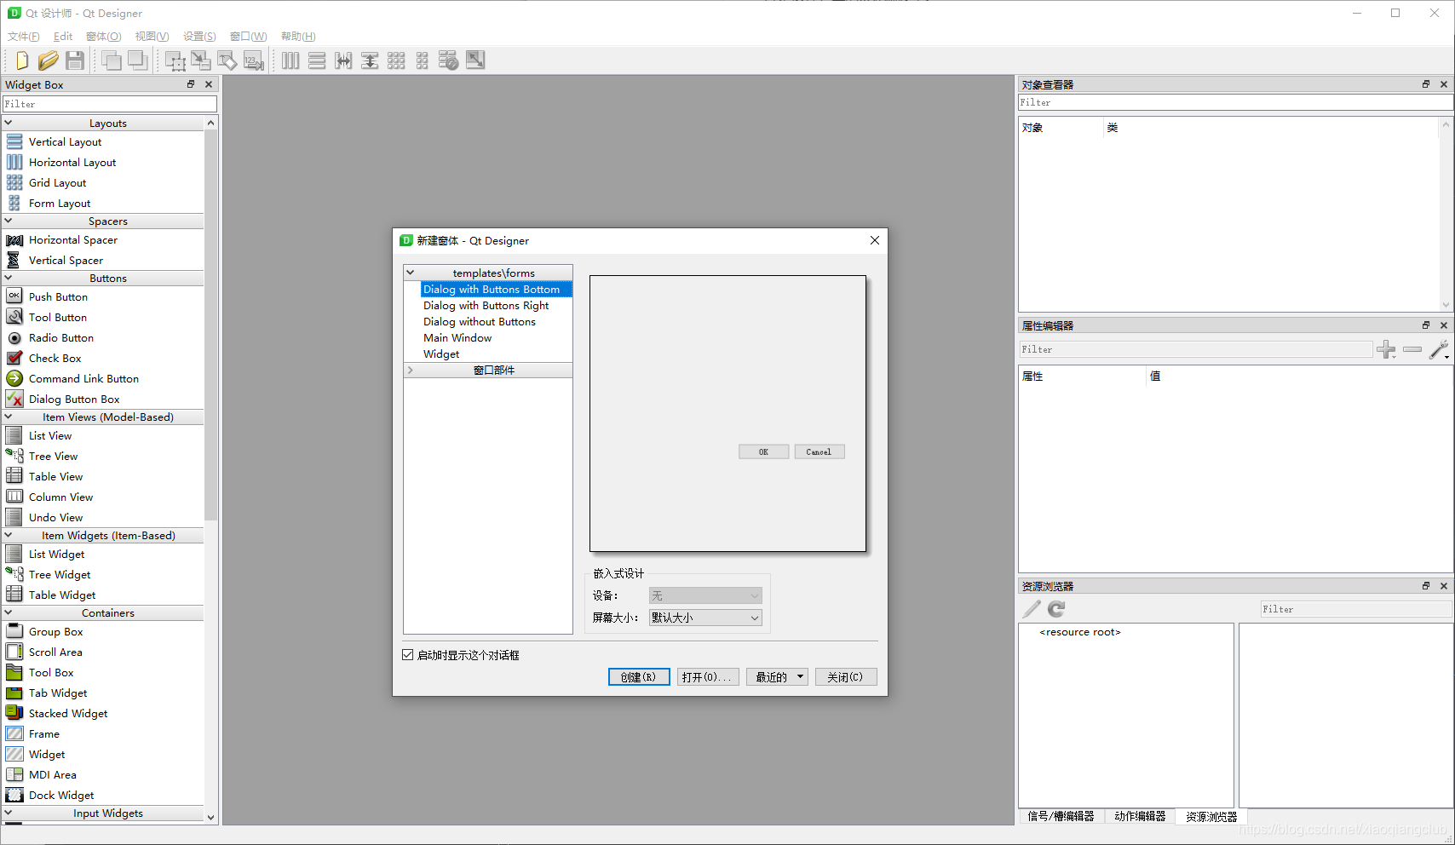This screenshot has width=1455, height=845.
Task: Lay out widgets in a grid
Action: point(396,60)
